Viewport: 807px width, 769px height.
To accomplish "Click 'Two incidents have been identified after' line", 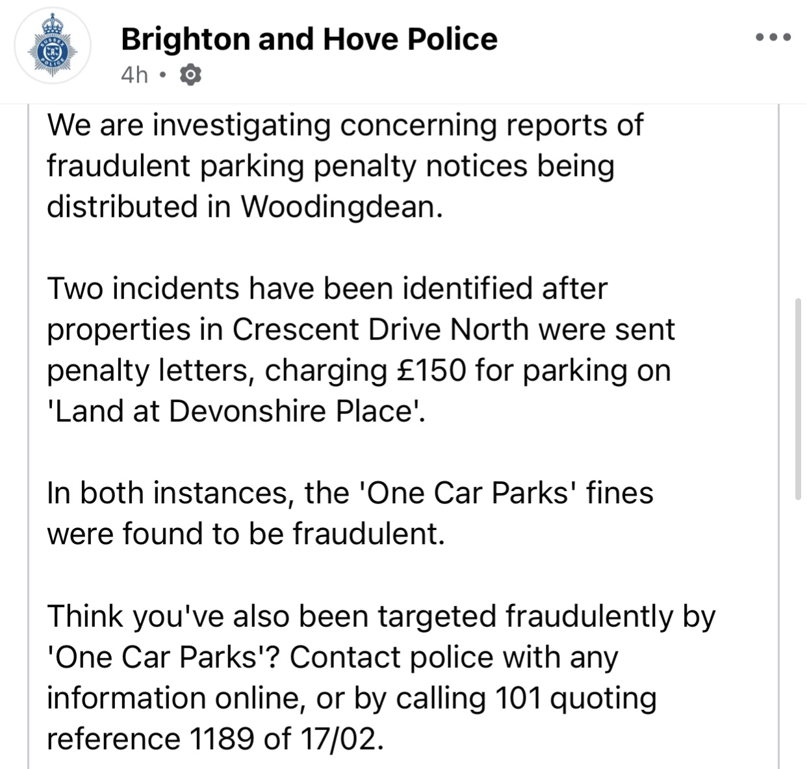I will pyautogui.click(x=327, y=288).
